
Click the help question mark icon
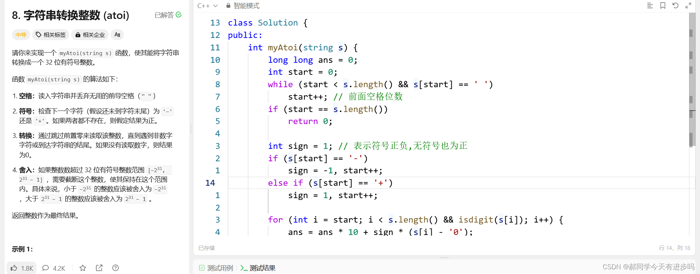[x=116, y=268]
